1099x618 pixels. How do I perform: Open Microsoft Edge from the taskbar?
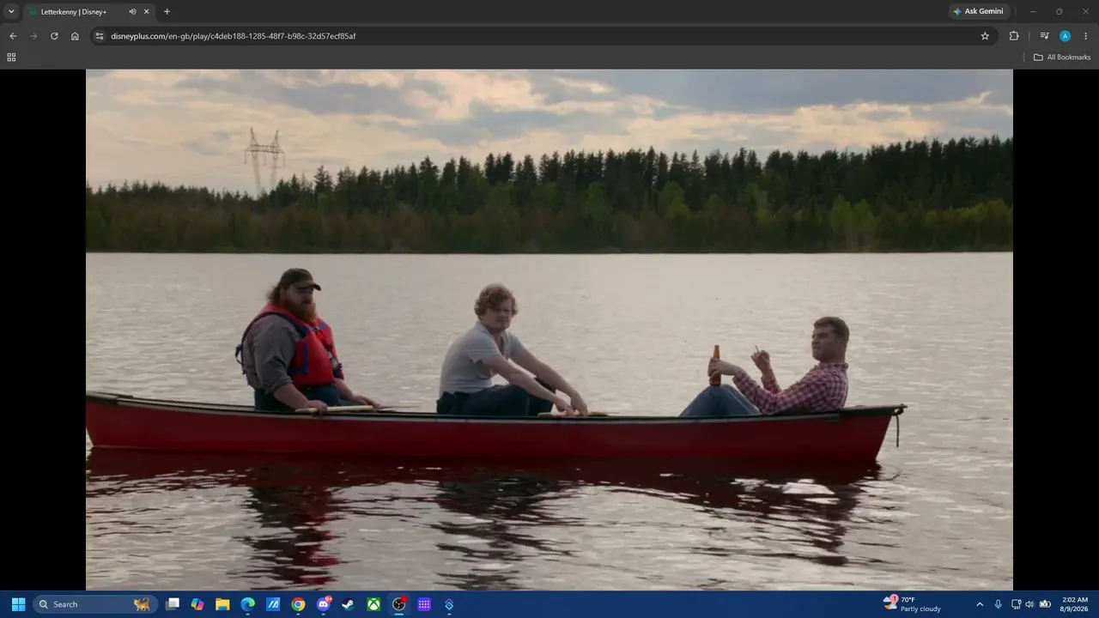247,604
